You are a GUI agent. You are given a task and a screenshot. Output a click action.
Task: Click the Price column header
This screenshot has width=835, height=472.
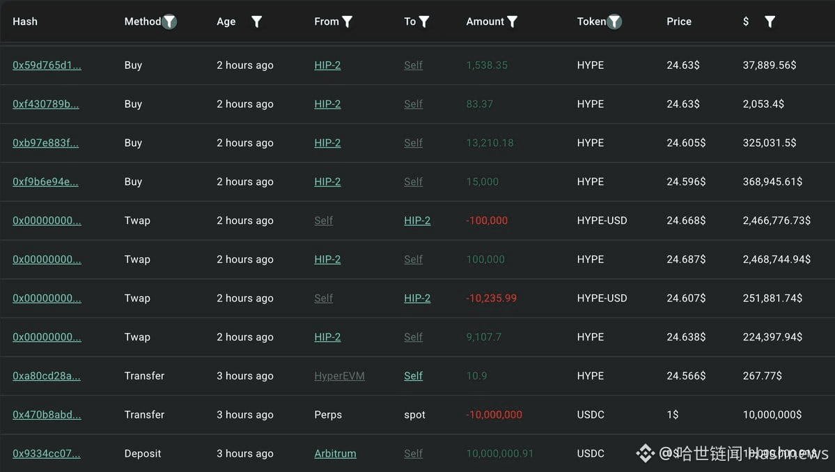point(678,22)
